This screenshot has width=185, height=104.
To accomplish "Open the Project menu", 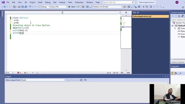I will pos(32,2).
